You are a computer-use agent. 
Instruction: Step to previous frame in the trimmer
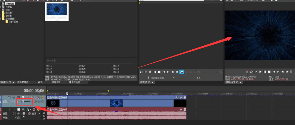click(173, 72)
